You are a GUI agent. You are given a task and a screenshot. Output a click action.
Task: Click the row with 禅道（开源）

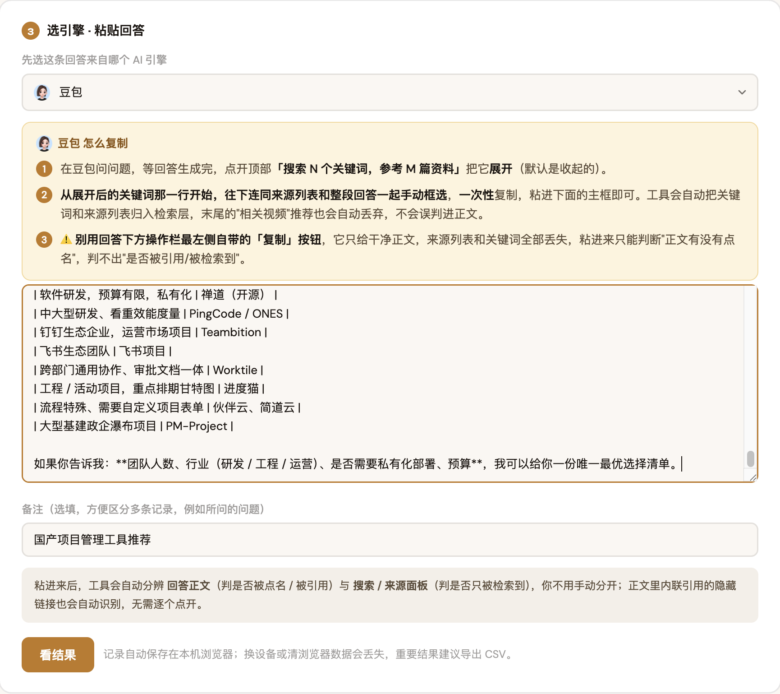coord(156,295)
